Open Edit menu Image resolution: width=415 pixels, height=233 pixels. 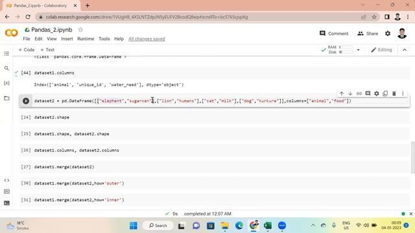(x=38, y=39)
